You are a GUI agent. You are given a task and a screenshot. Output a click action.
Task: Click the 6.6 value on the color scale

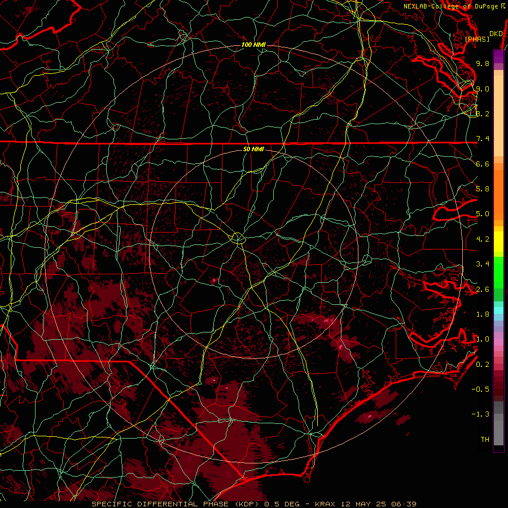click(x=483, y=164)
